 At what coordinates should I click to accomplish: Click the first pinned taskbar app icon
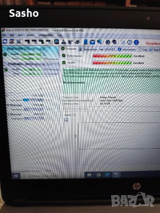[x=89, y=175]
